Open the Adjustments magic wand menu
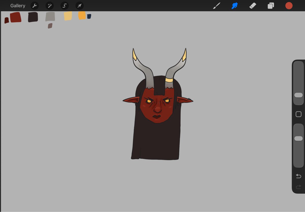 pos(50,6)
